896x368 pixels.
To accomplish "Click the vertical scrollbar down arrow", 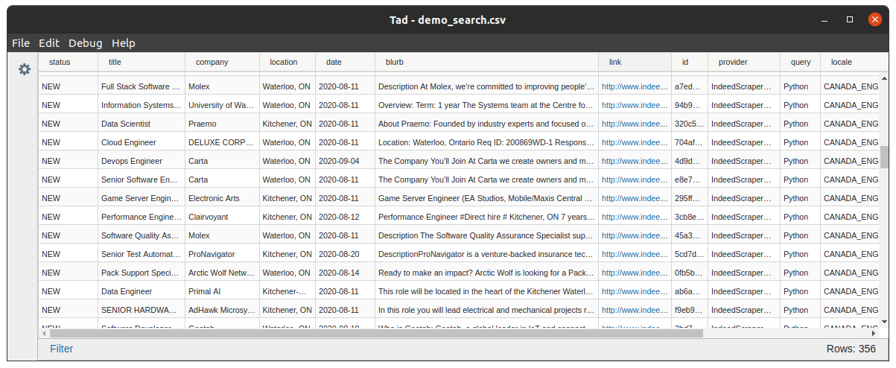I will [x=884, y=323].
